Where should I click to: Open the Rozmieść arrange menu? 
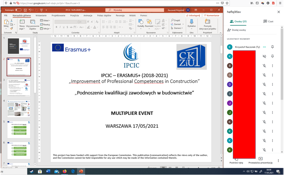(149, 24)
